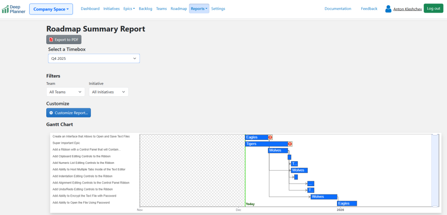
Task: Open the Company Space dropdown
Action: click(x=51, y=9)
